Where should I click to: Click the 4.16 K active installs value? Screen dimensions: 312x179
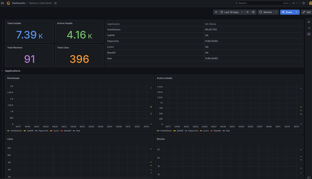(x=79, y=35)
